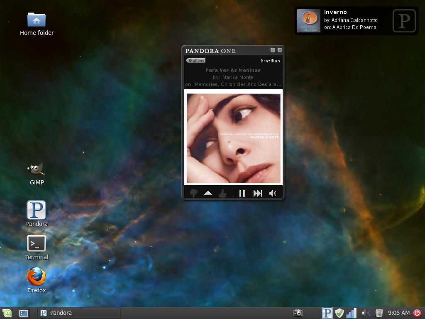
Task: Click the red power button
Action: coord(418,313)
